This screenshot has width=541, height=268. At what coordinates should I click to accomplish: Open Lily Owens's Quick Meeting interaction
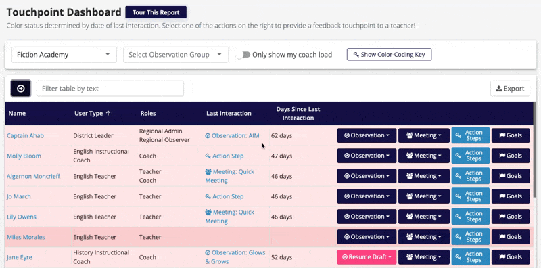coord(230,217)
